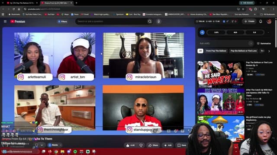This screenshot has height=155, width=277.
Task: Open the Summarize button
Action: click(x=264, y=43)
